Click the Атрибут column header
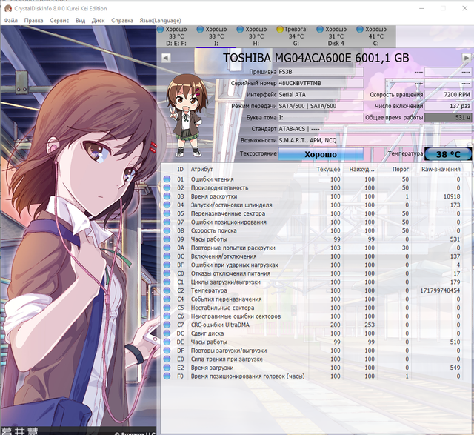Screen dimensions: 474x435 click(201, 170)
